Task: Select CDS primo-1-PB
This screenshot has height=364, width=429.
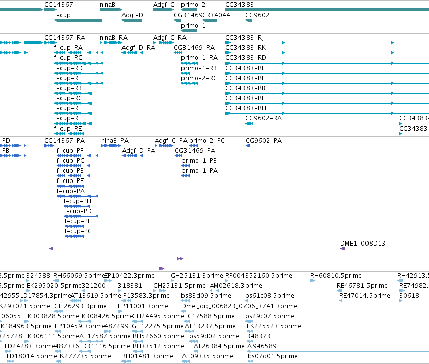Action: point(199,161)
